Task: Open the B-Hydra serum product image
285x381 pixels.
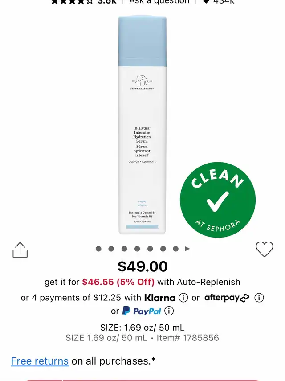Action: [x=142, y=125]
